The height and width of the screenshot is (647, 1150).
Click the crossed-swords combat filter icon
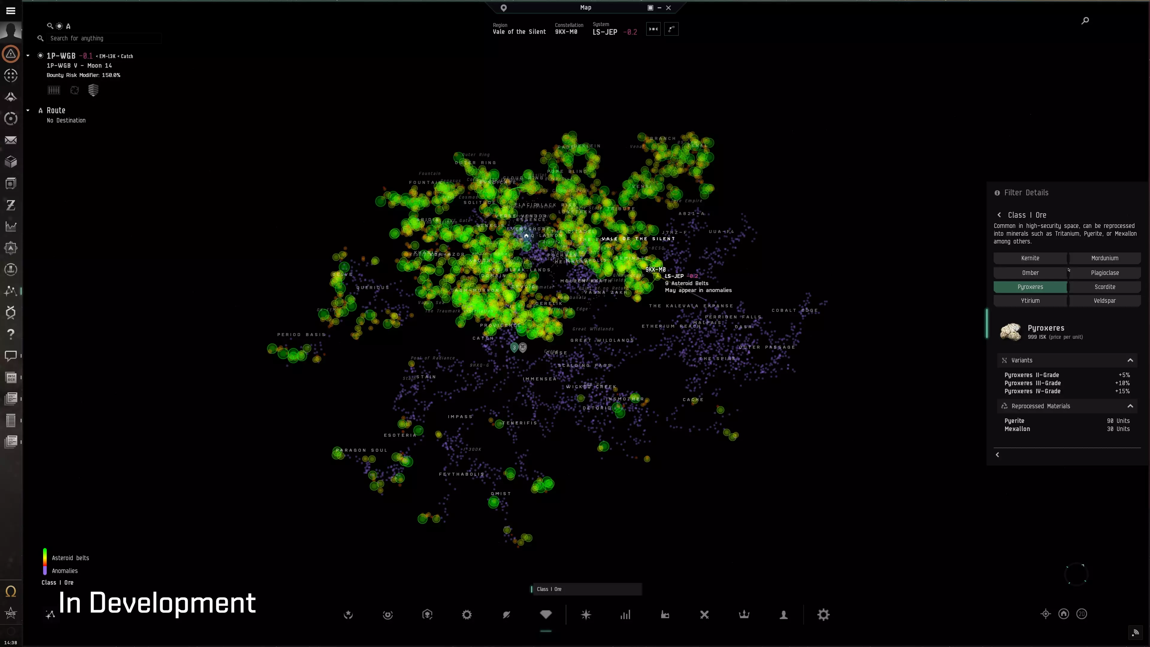(704, 615)
